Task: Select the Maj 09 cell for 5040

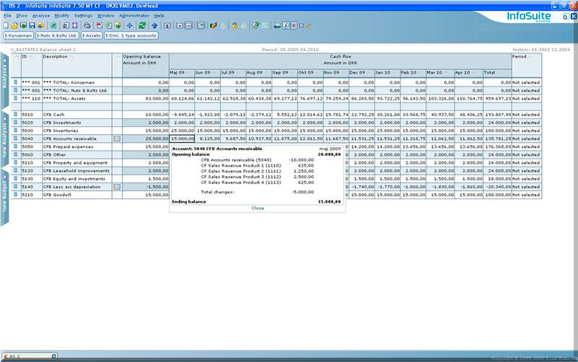Action: point(182,138)
